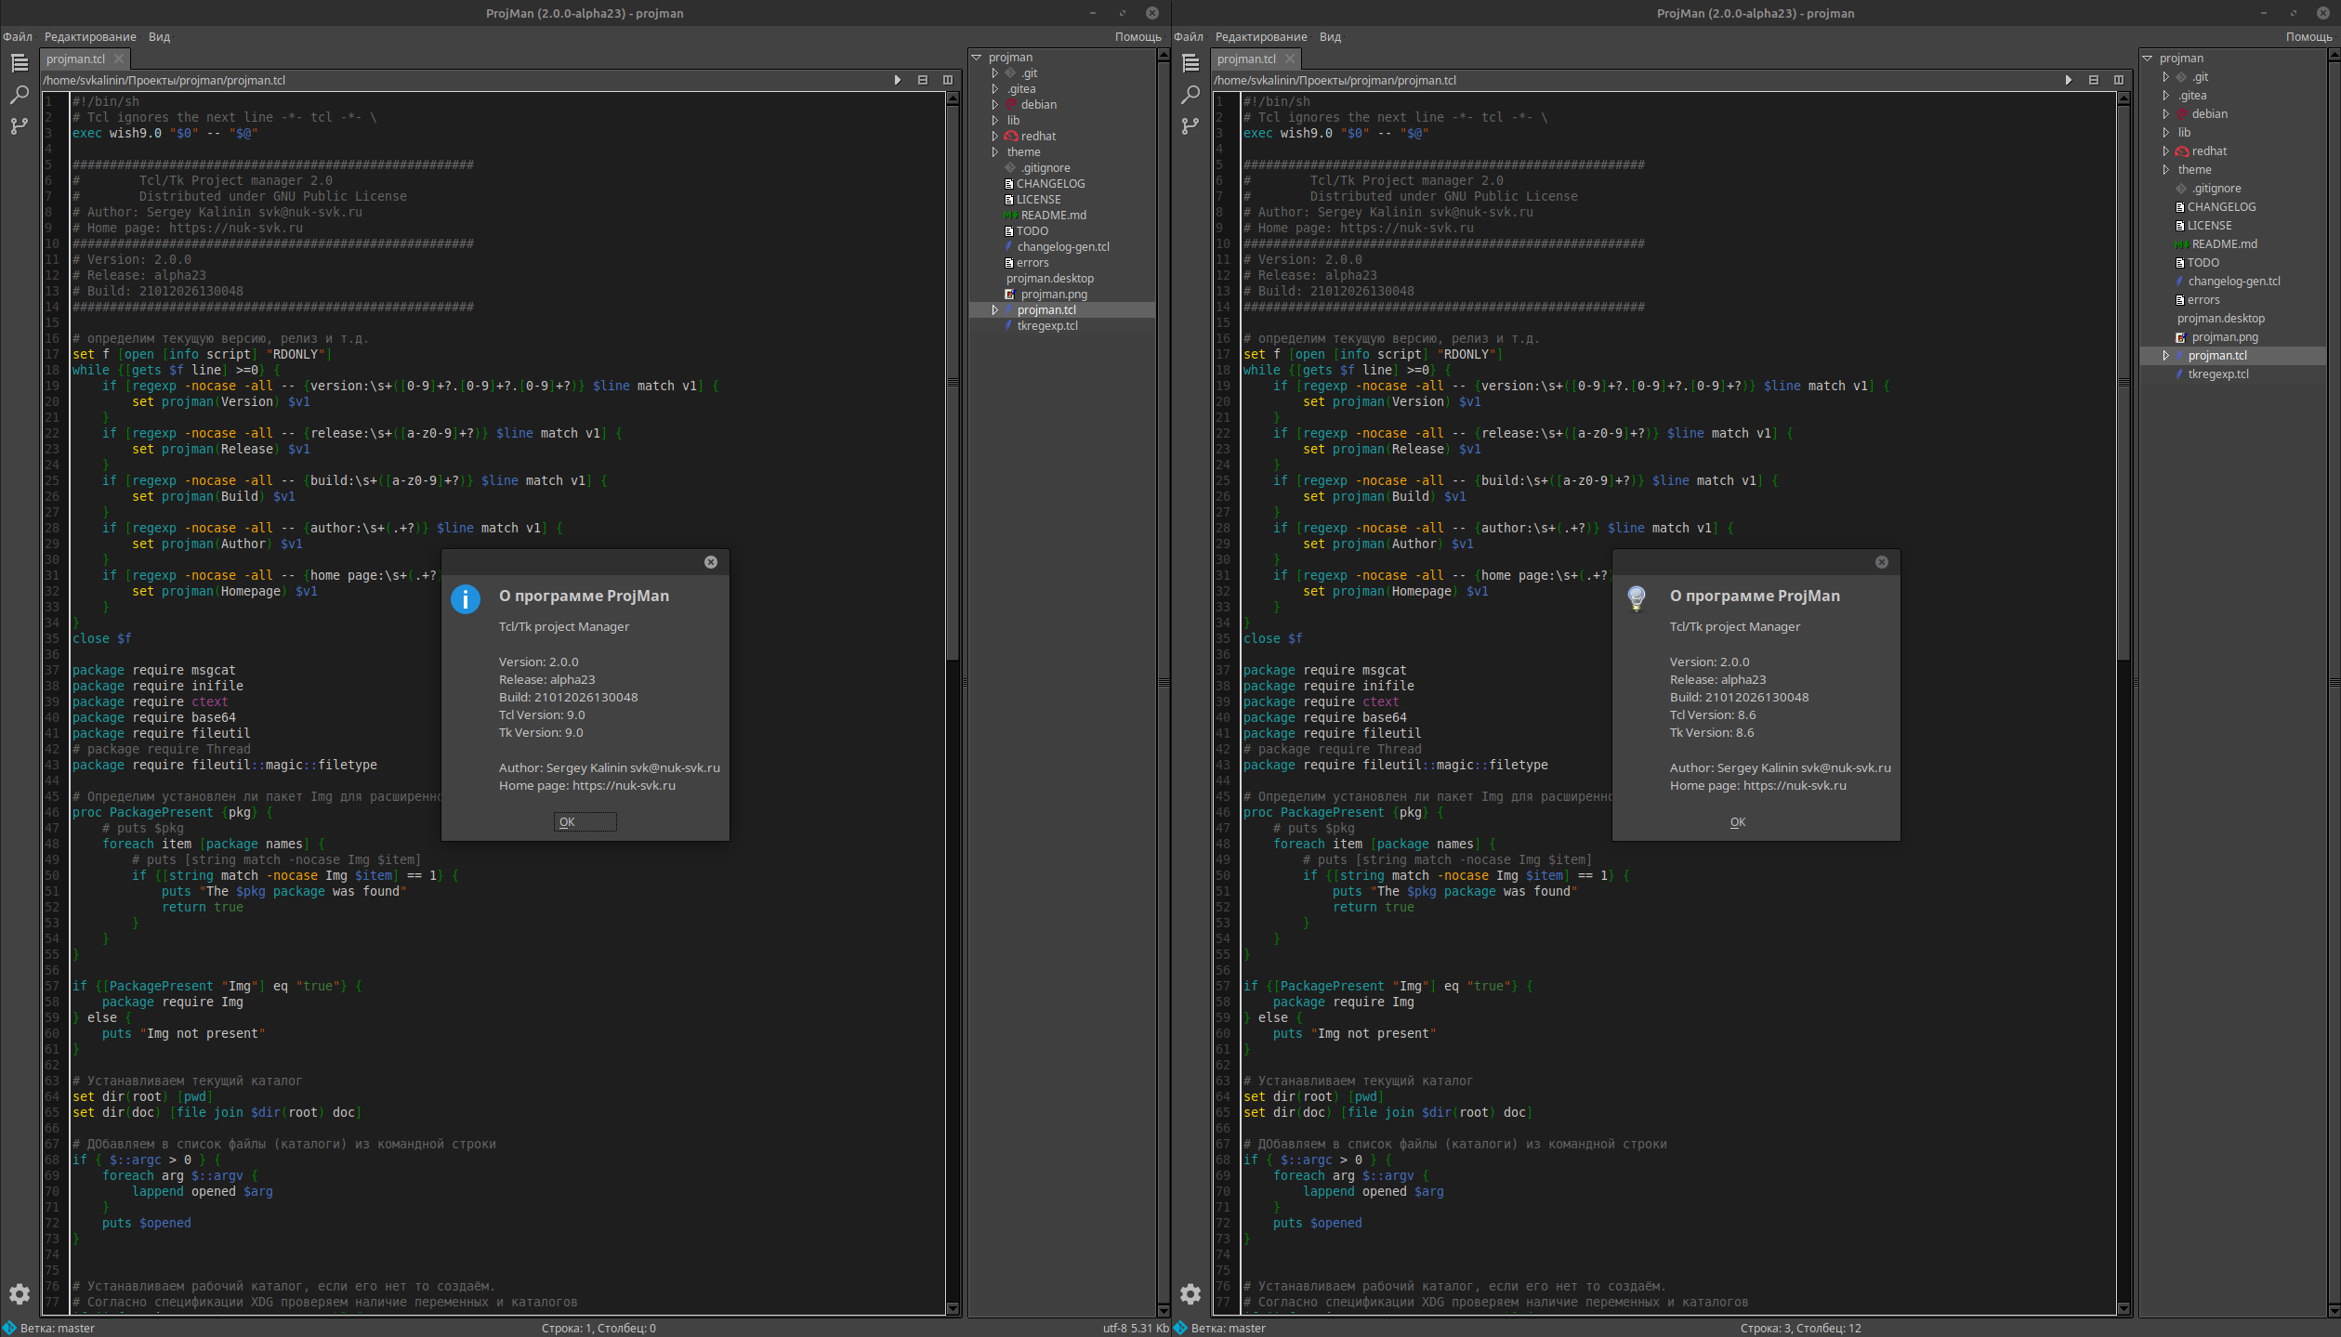Expand the theme folder in right window tree
Viewport: 2341px width, 1337px height.
click(2166, 170)
